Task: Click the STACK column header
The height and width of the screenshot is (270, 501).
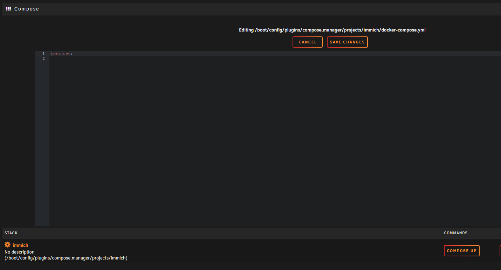Action: tap(11, 233)
